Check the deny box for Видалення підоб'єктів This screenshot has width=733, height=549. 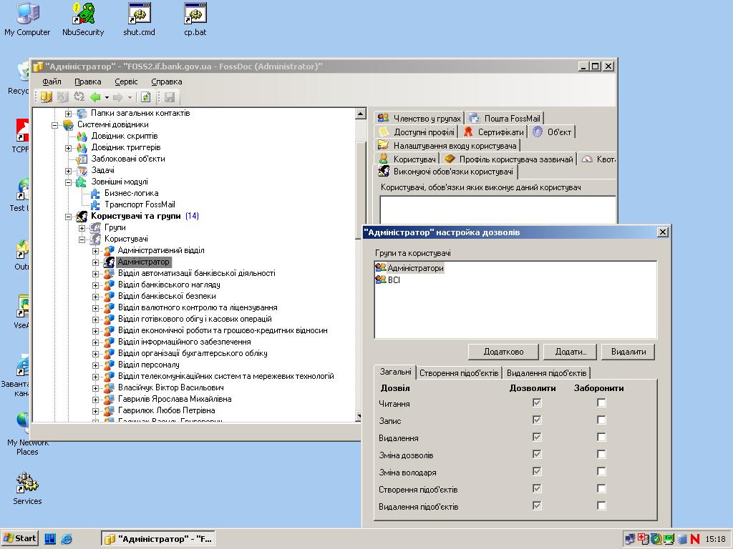click(601, 505)
